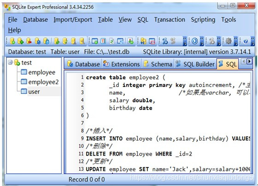
Task: Click the database icon with red minus
Action: (x=29, y=41)
